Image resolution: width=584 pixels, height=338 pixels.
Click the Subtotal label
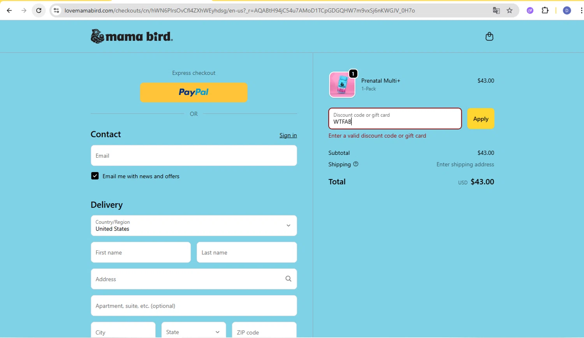pyautogui.click(x=339, y=153)
